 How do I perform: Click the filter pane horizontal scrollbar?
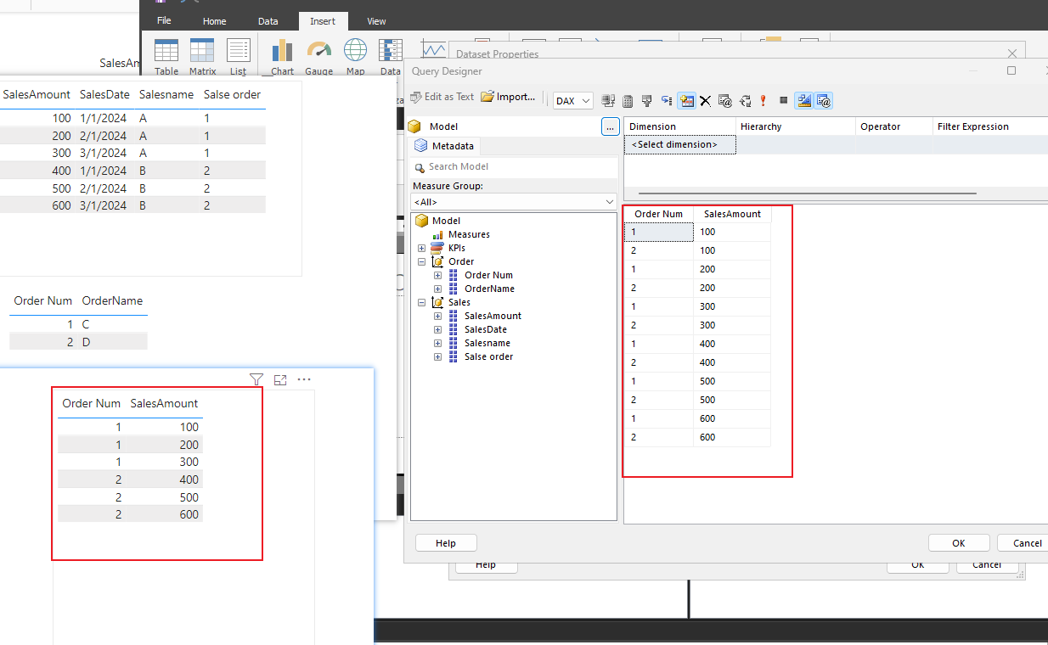[x=807, y=193]
